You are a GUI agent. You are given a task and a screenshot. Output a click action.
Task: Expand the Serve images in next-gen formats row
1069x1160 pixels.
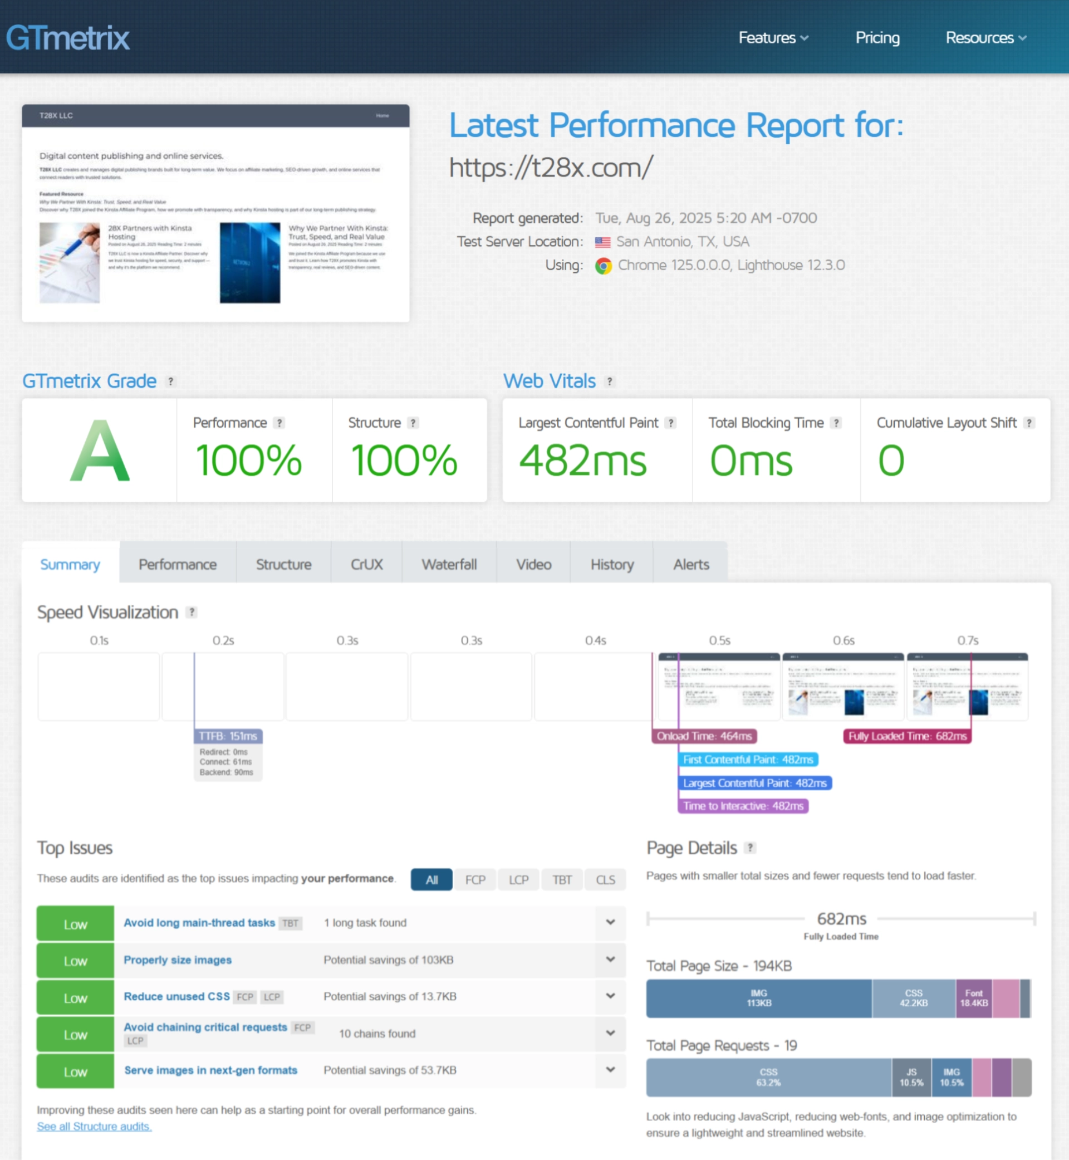610,1070
